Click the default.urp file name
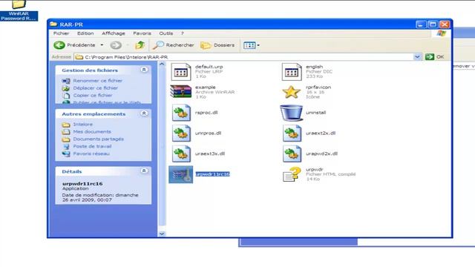Viewport: 475px width, 267px height. (x=209, y=67)
